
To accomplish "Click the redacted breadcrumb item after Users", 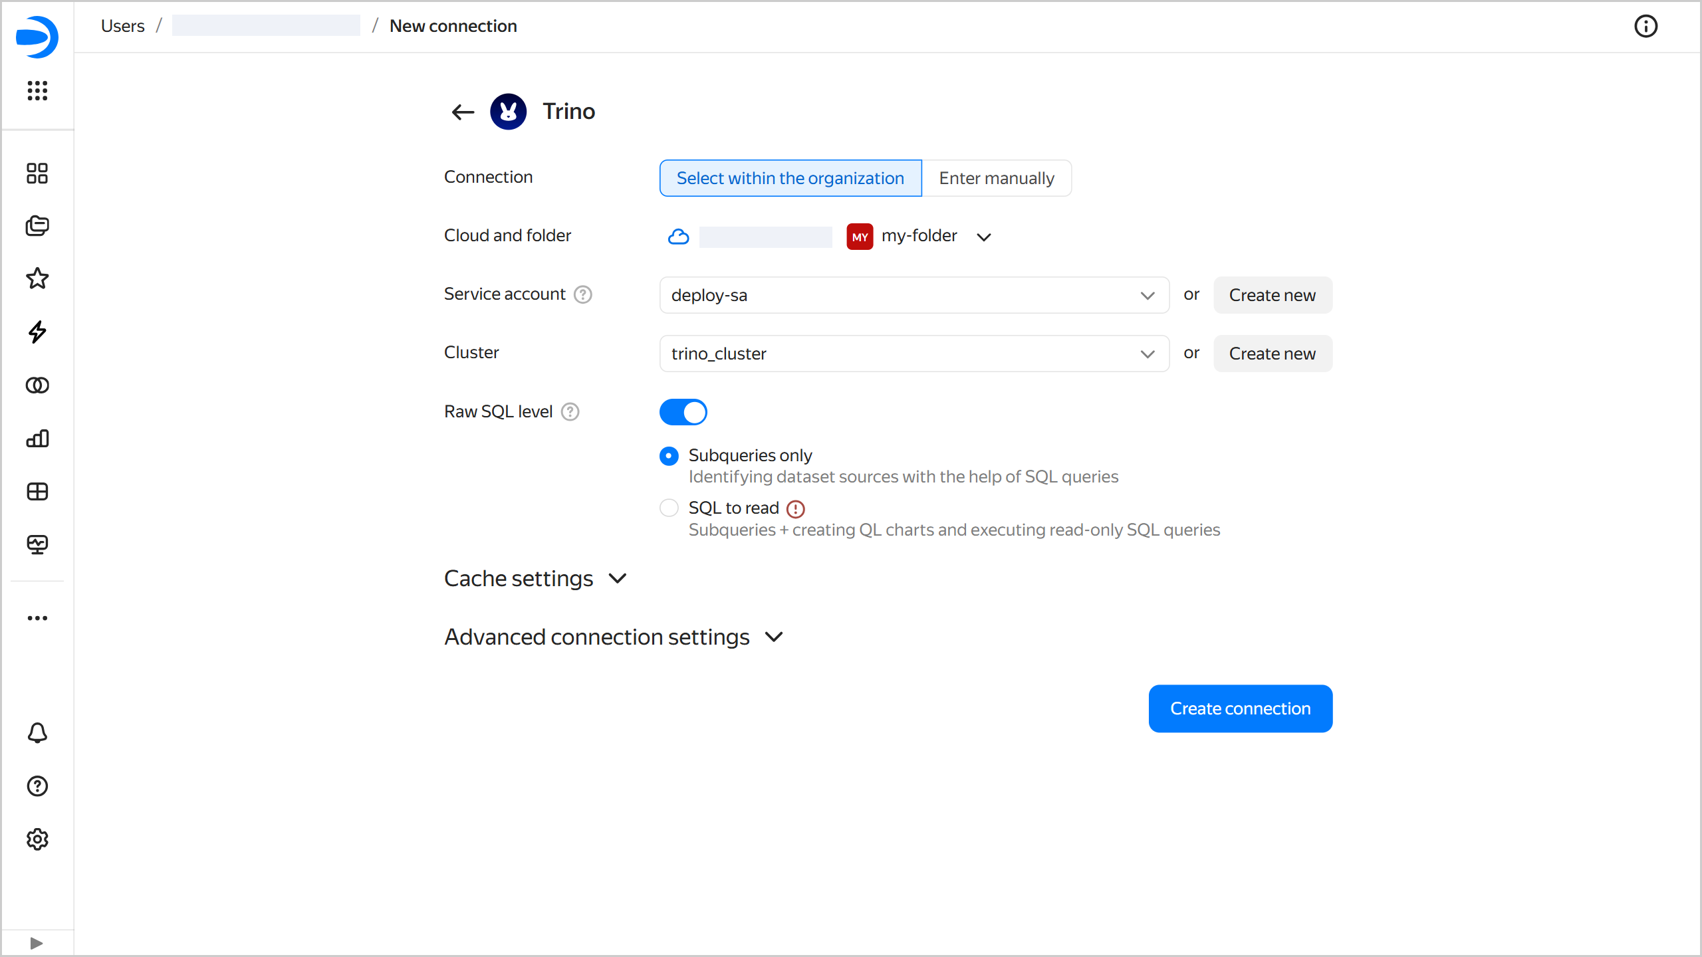I will 266,26.
